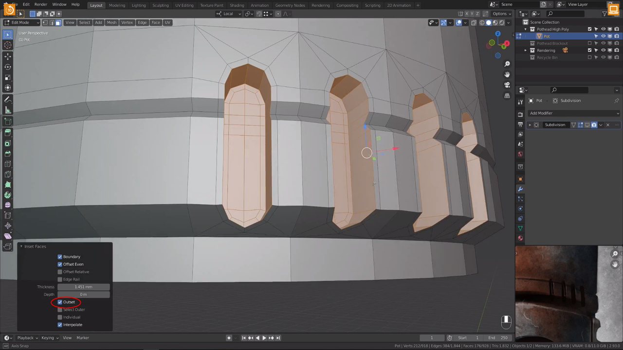Switch to the Sculpting workspace tab
Screen dimensions: 623x350
[160, 5]
